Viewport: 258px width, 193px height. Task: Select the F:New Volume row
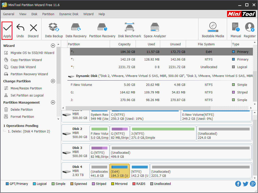click(161, 85)
